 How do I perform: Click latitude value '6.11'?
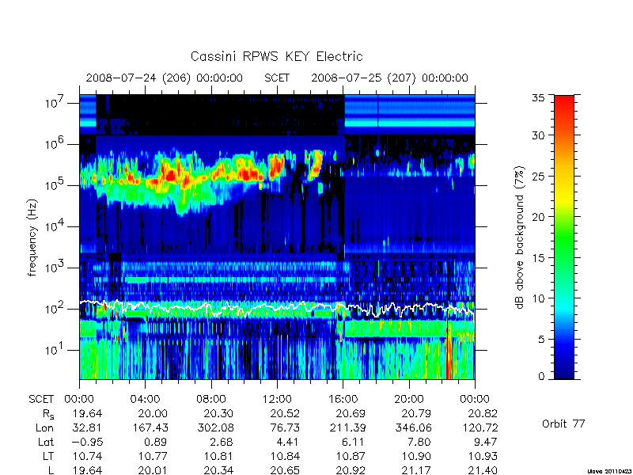pyautogui.click(x=354, y=442)
